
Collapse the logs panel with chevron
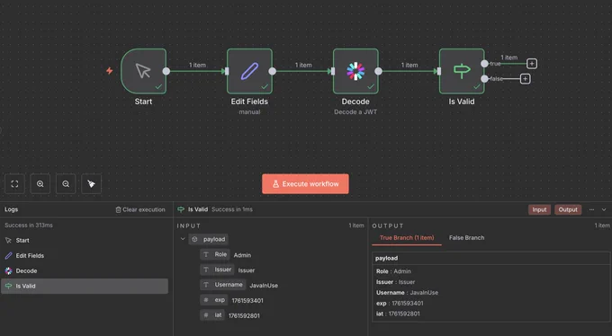click(604, 209)
